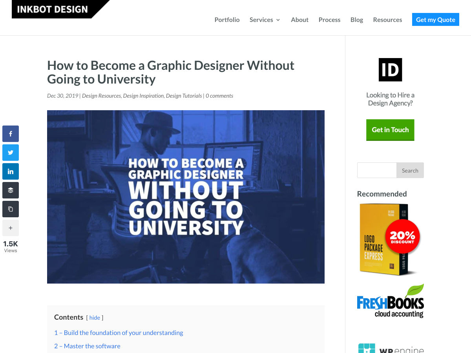This screenshot has height=353, width=471.
Task: Click 'Looking to Hire a Design Agency?' text
Action: point(390,99)
